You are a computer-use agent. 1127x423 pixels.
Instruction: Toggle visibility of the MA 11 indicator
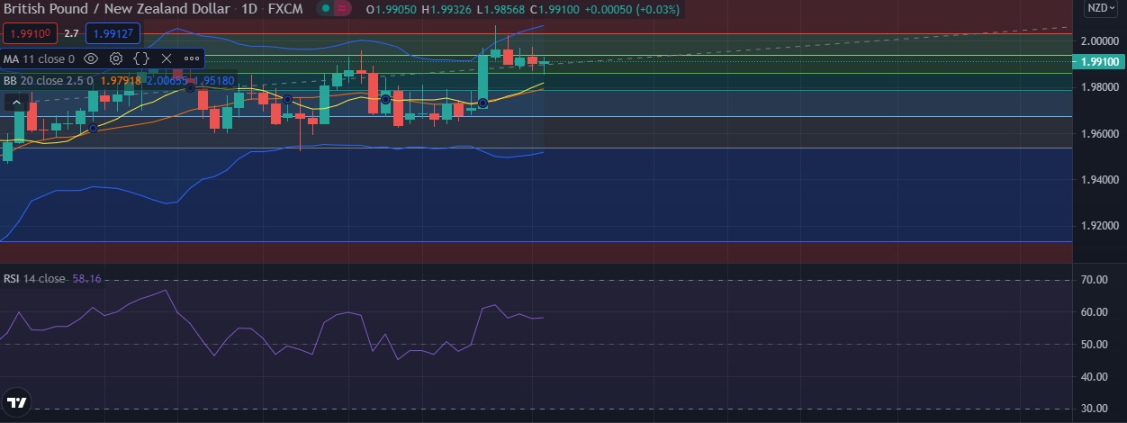click(x=91, y=58)
